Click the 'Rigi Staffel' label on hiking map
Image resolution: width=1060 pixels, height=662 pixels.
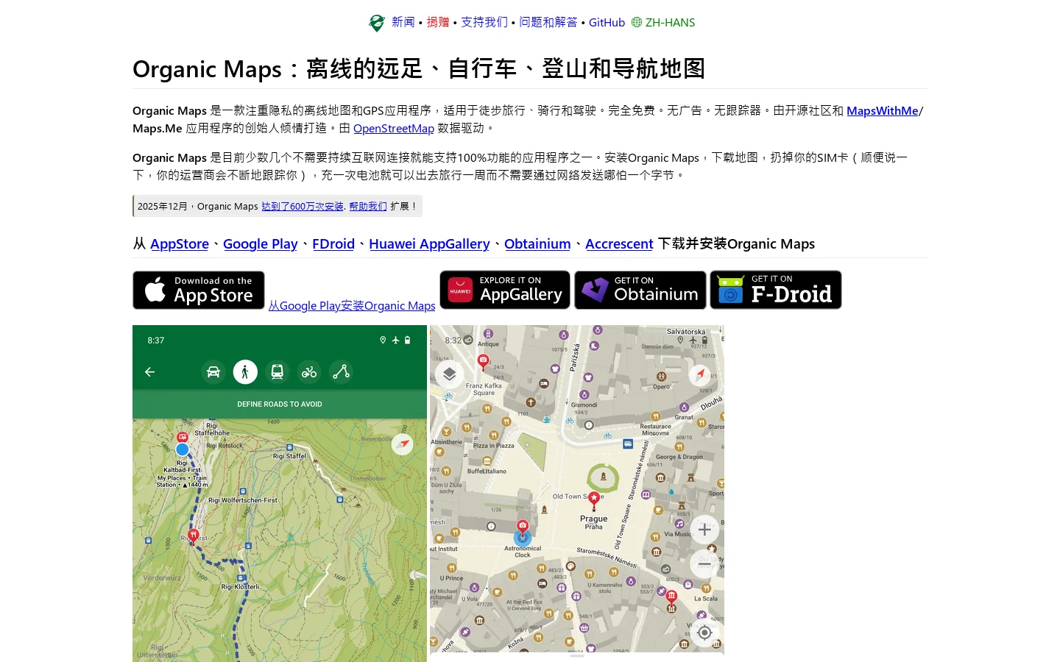pos(289,456)
